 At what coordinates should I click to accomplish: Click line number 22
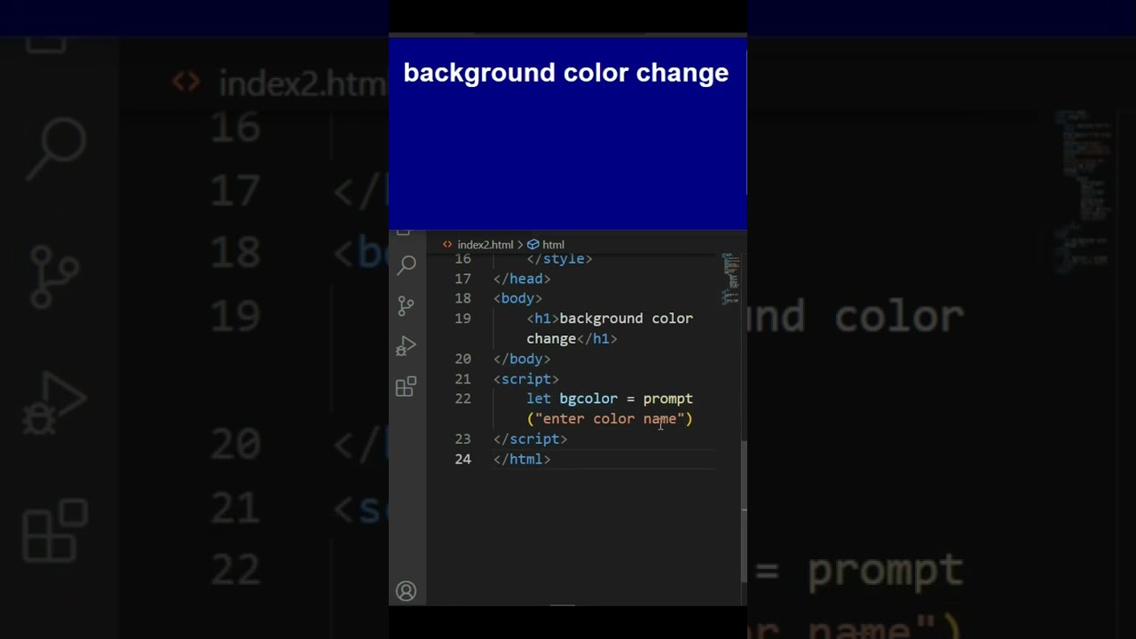tap(462, 398)
